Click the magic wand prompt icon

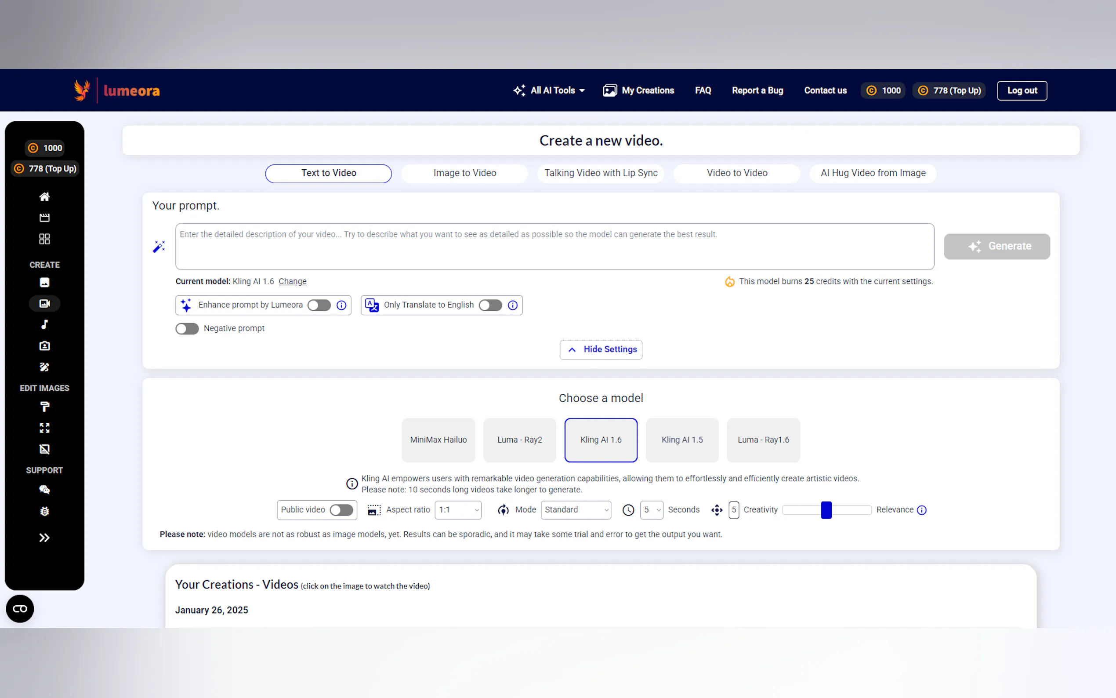tap(159, 247)
